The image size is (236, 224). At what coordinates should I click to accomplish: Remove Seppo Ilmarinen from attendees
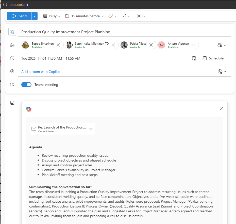pyautogui.click(x=58, y=45)
